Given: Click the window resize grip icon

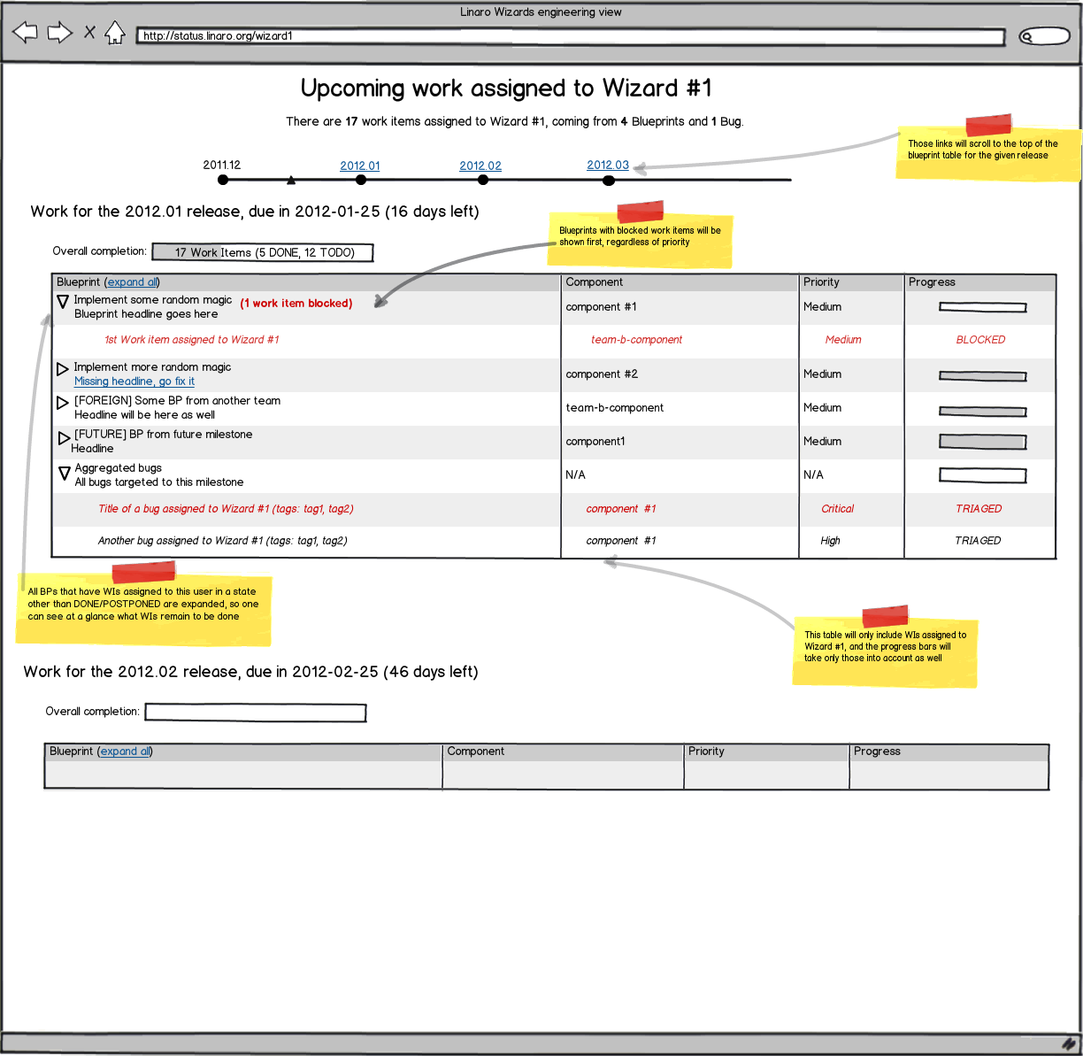Looking at the screenshot, I should pos(1069,1044).
